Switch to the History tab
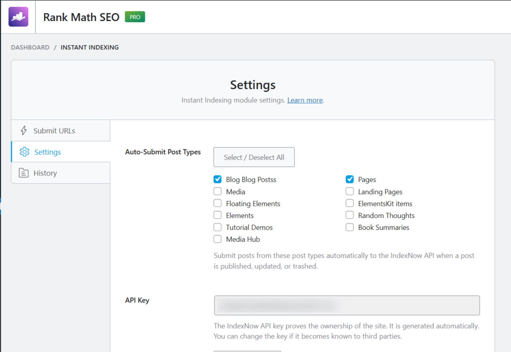Image resolution: width=511 pixels, height=352 pixels. 61,173
